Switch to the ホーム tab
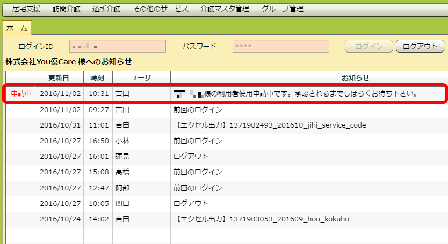Viewport: 448px width, 244px height. 17,28
